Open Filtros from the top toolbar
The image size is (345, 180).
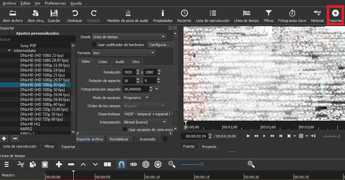268,16
